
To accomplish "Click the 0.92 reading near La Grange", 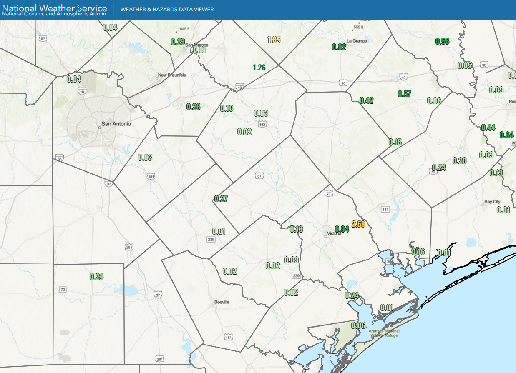I will 339,47.
